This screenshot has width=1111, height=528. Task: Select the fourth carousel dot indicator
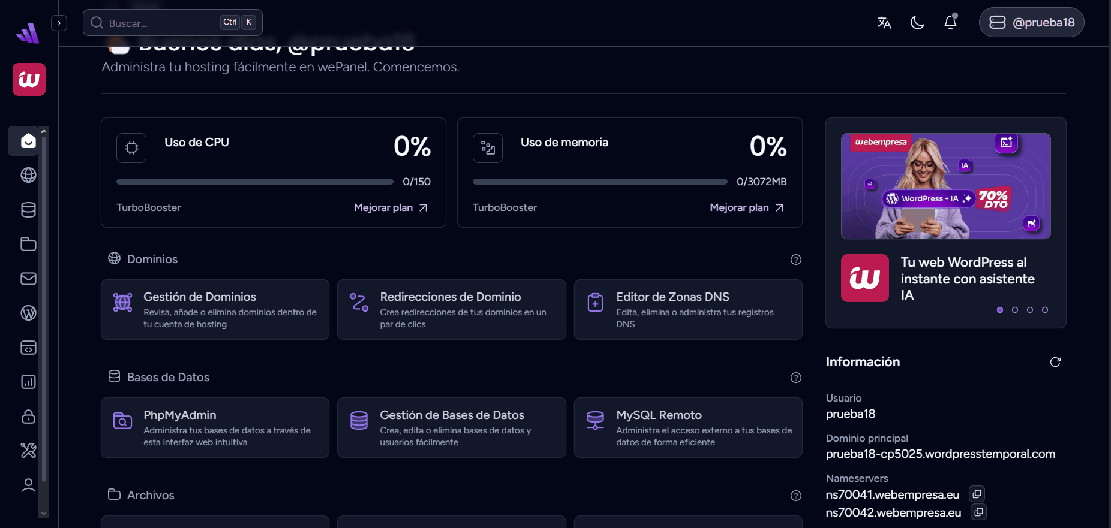pos(1045,310)
